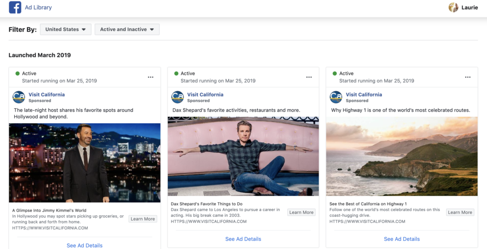Screen dimensions: 487x249
Task: Click VISITCALIFORNIA.COM URL on Kimmel ad
Action: point(50,228)
